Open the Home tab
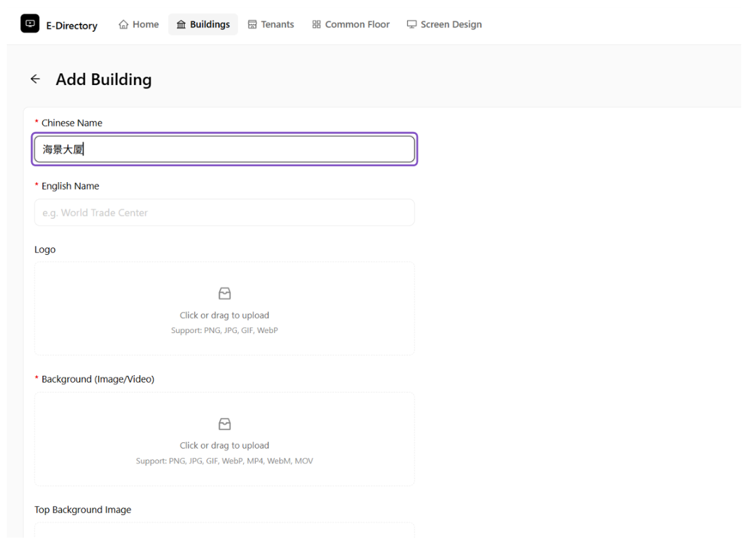 139,24
